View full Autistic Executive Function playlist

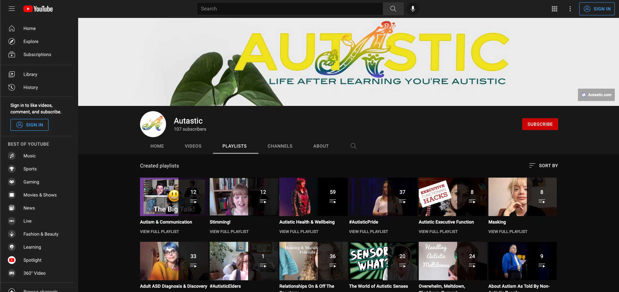438,232
